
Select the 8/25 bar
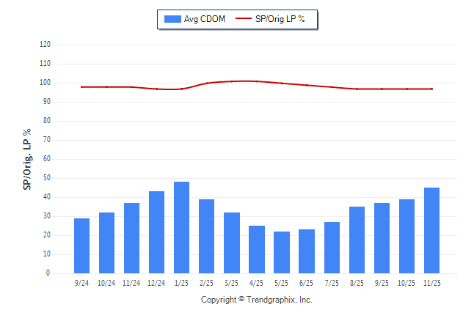357,240
